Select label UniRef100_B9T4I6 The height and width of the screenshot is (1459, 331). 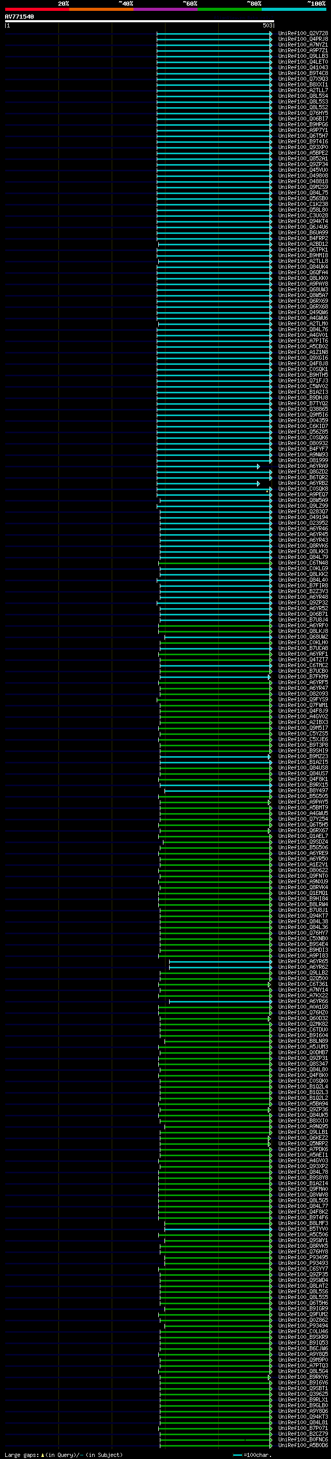(x=303, y=142)
